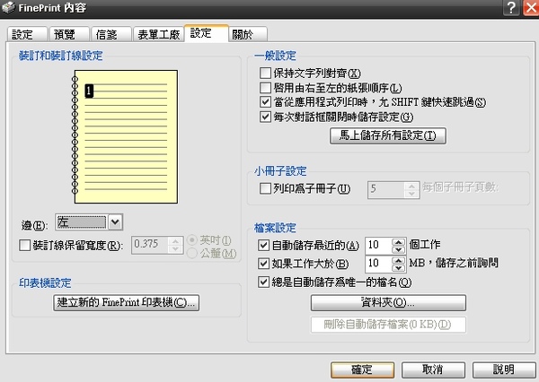Screen dimensions: 539x382
Task: Click the binding edge combo box showing 左
Action: pyautogui.click(x=89, y=222)
